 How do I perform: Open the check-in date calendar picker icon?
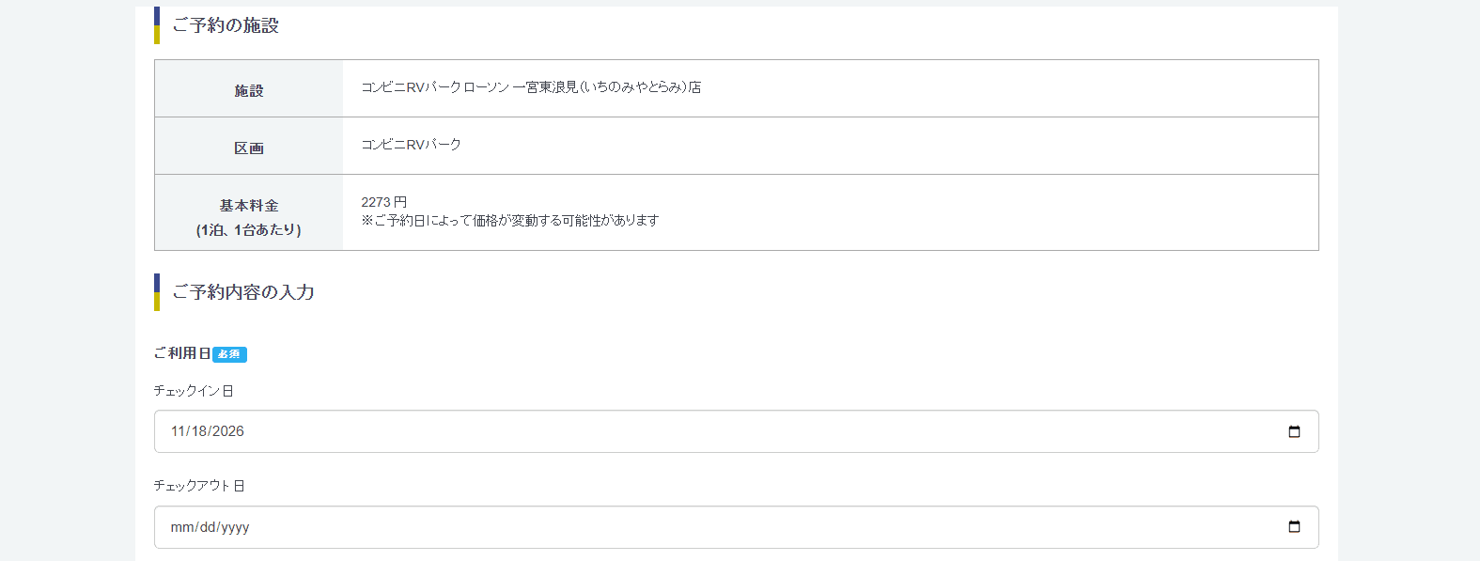(x=1294, y=431)
